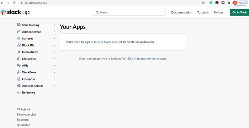Open the green Grammarly extension icon
249x128 pixels.
click(211, 3)
